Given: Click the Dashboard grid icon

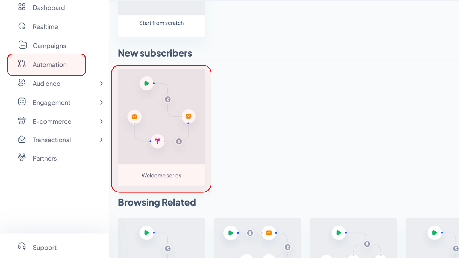Looking at the screenshot, I should 22,7.
